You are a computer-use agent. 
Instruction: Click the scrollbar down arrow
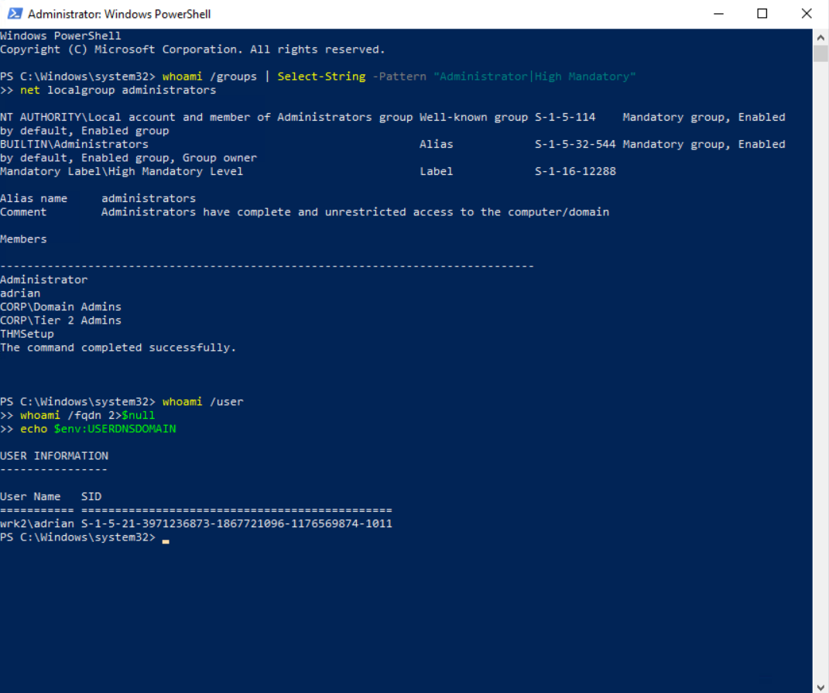point(820,686)
